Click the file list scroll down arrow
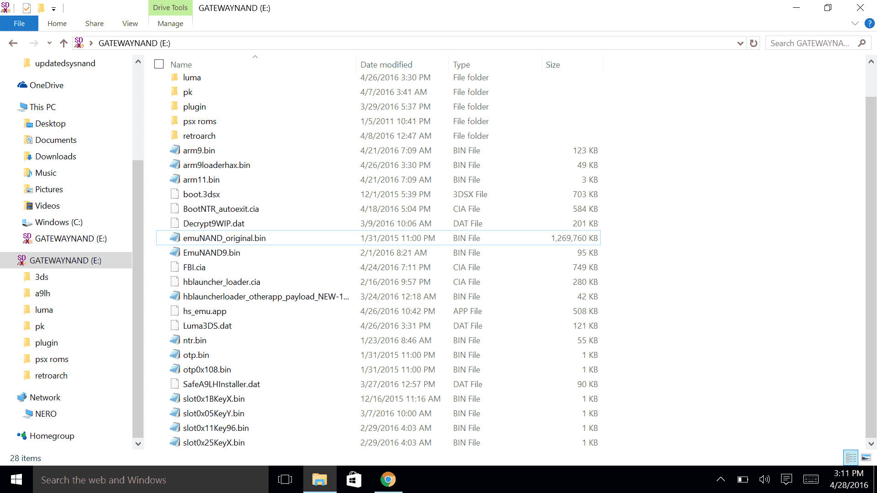 click(871, 443)
